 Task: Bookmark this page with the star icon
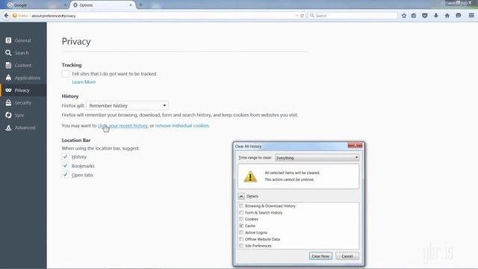[404, 16]
